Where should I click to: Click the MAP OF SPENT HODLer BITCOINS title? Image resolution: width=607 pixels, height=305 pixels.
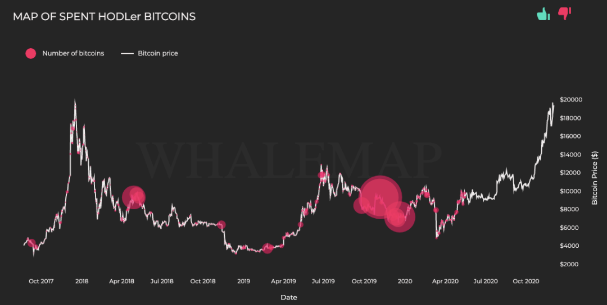point(104,17)
